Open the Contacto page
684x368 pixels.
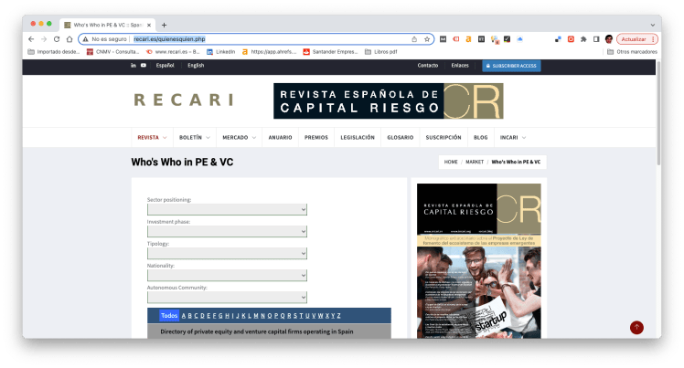click(428, 66)
